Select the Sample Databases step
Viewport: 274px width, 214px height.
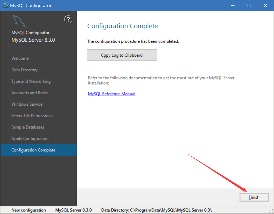28,127
